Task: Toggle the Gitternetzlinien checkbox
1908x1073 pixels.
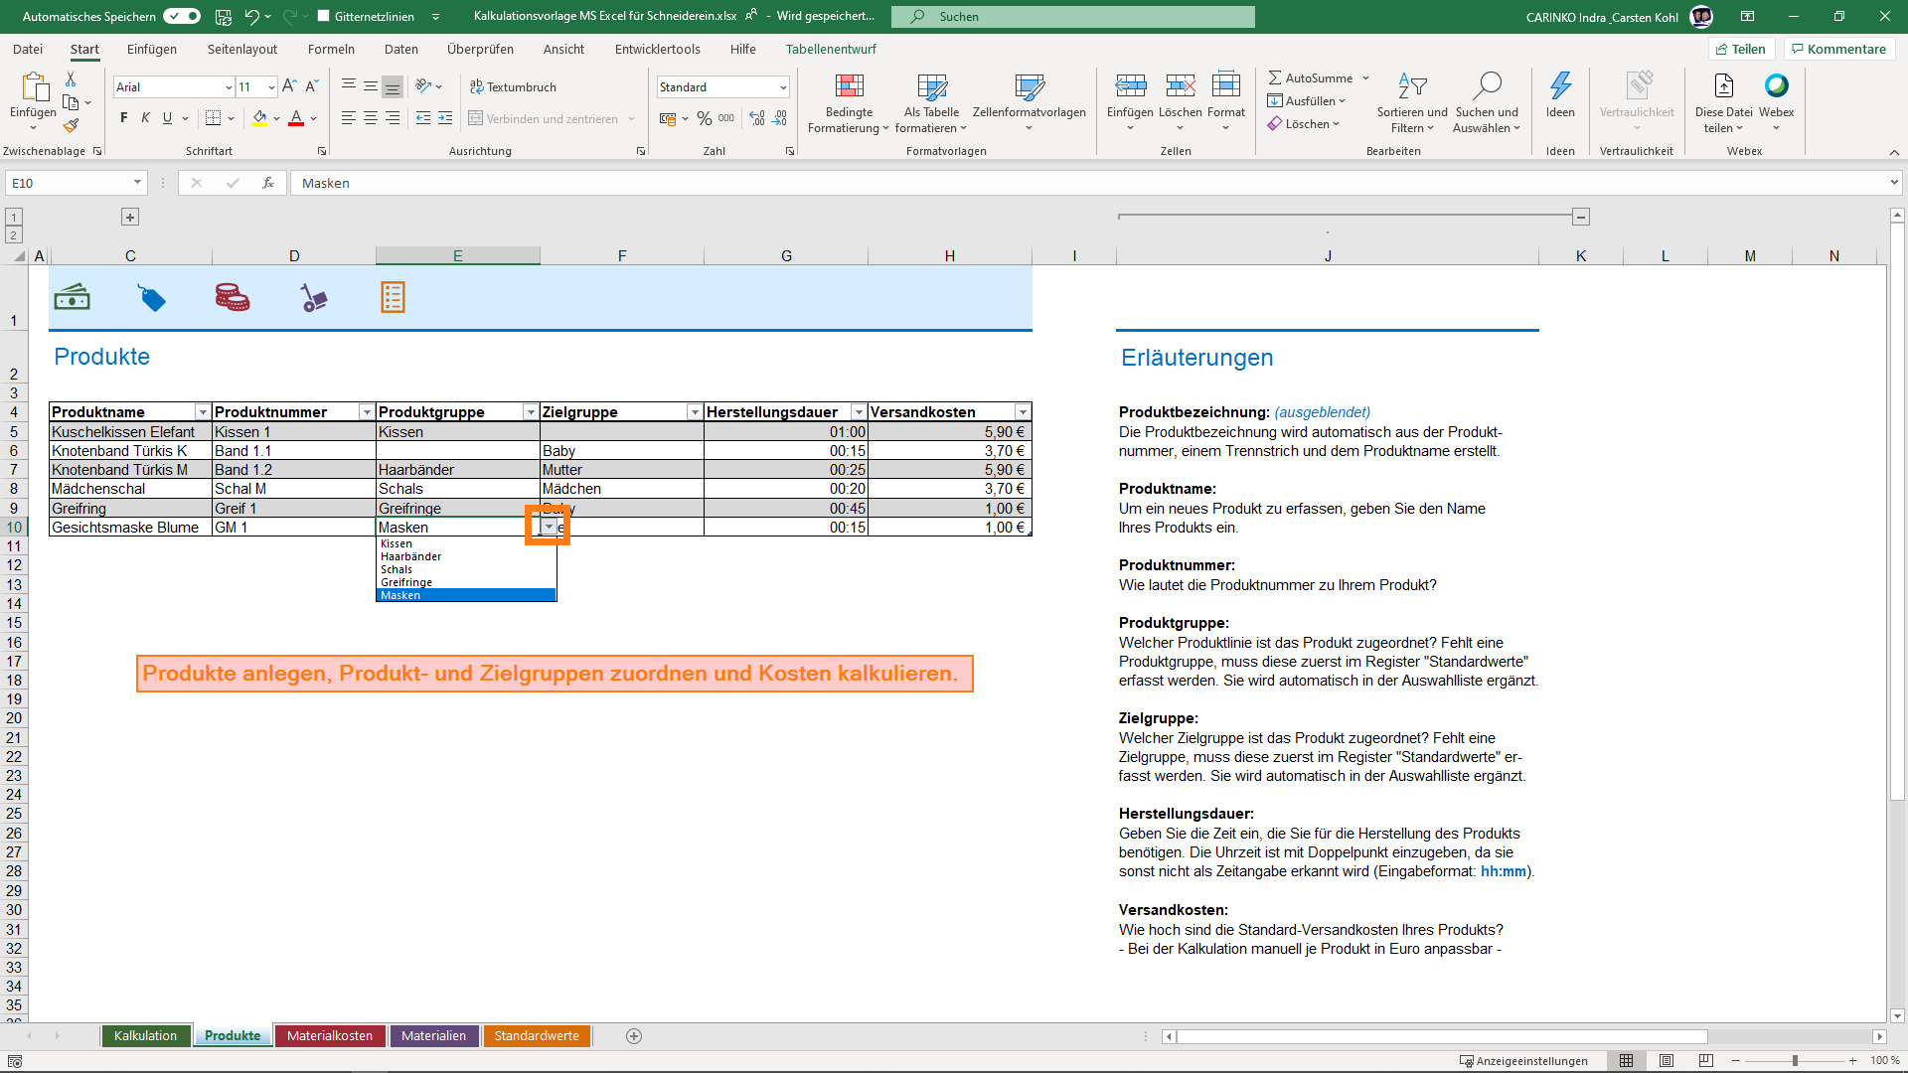Action: pos(323,16)
